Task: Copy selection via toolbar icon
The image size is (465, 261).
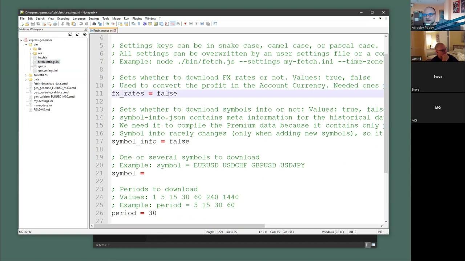Action: coord(68,24)
